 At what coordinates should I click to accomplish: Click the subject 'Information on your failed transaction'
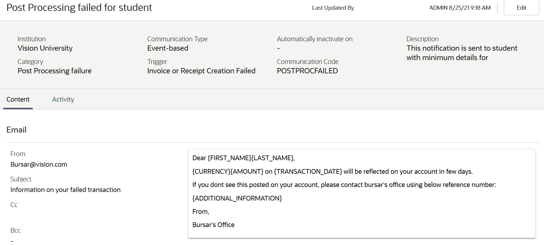click(x=65, y=190)
